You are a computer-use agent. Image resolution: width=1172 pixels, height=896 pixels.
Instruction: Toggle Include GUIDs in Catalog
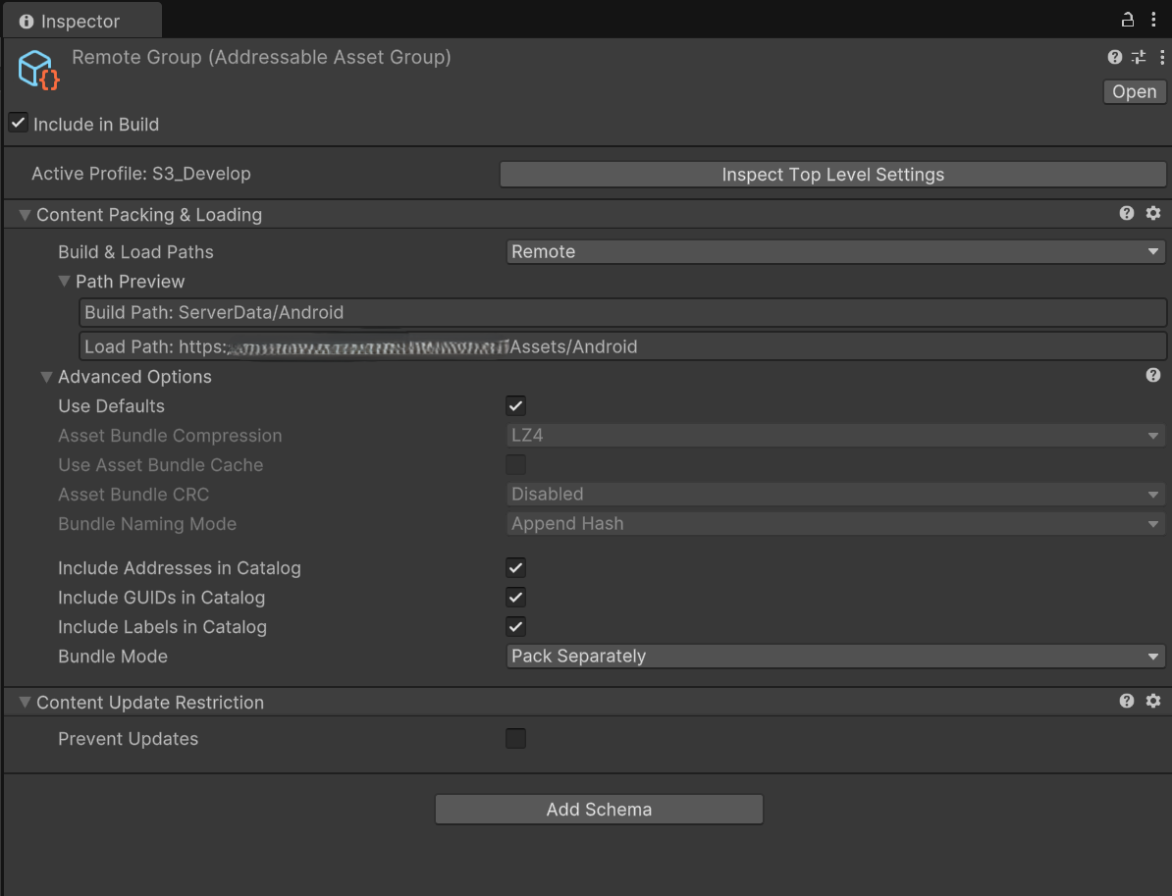[515, 597]
